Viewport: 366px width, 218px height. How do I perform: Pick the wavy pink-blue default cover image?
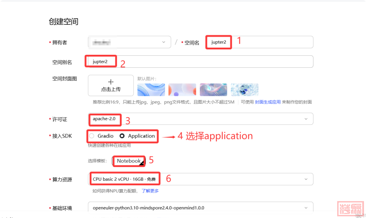point(213,90)
